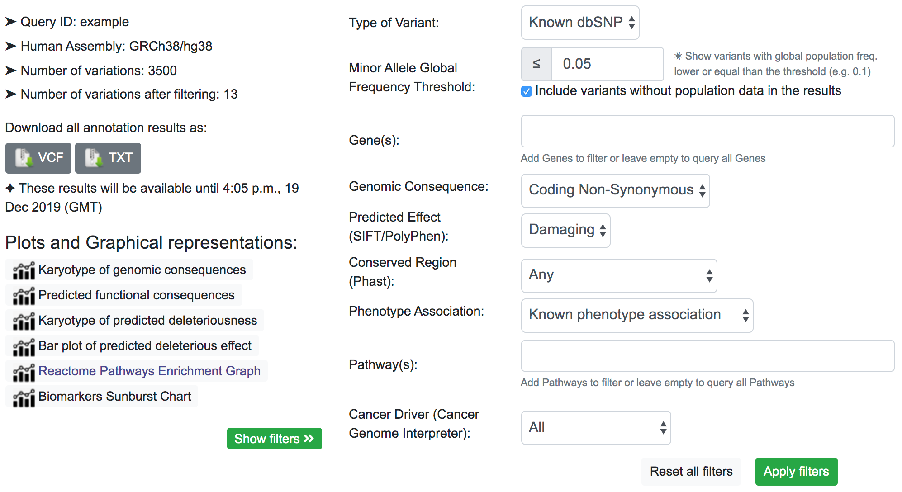Viewport: 902px width, 492px height.
Task: Click the TXT download file icon
Action: point(94,158)
